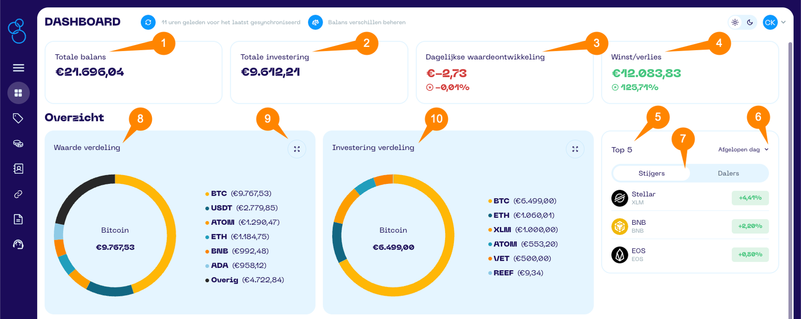The width and height of the screenshot is (801, 319).
Task: Open the price tag icon in sidebar
Action: [x=18, y=118]
